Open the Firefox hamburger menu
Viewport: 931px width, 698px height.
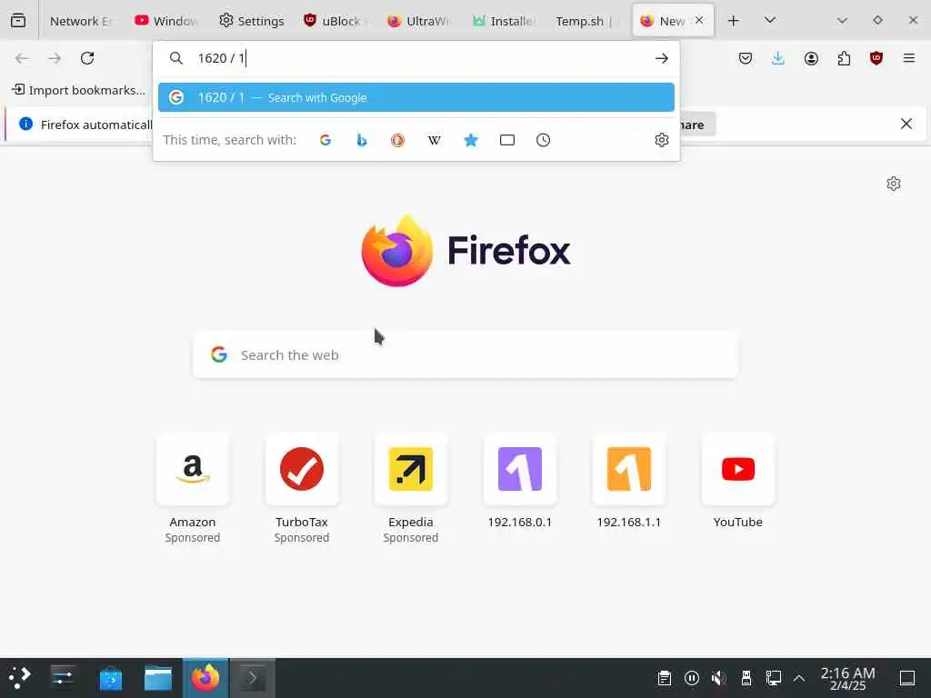pyautogui.click(x=909, y=58)
